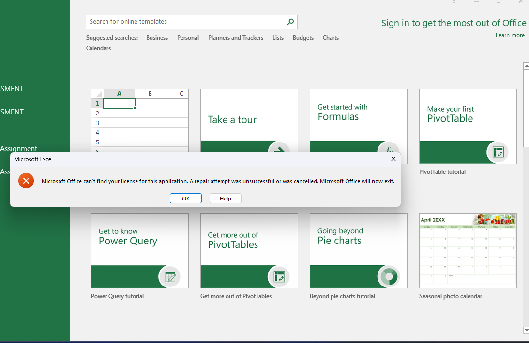Viewport: 529px width, 343px height.
Task: Follow the Learn more link
Action: click(x=510, y=35)
